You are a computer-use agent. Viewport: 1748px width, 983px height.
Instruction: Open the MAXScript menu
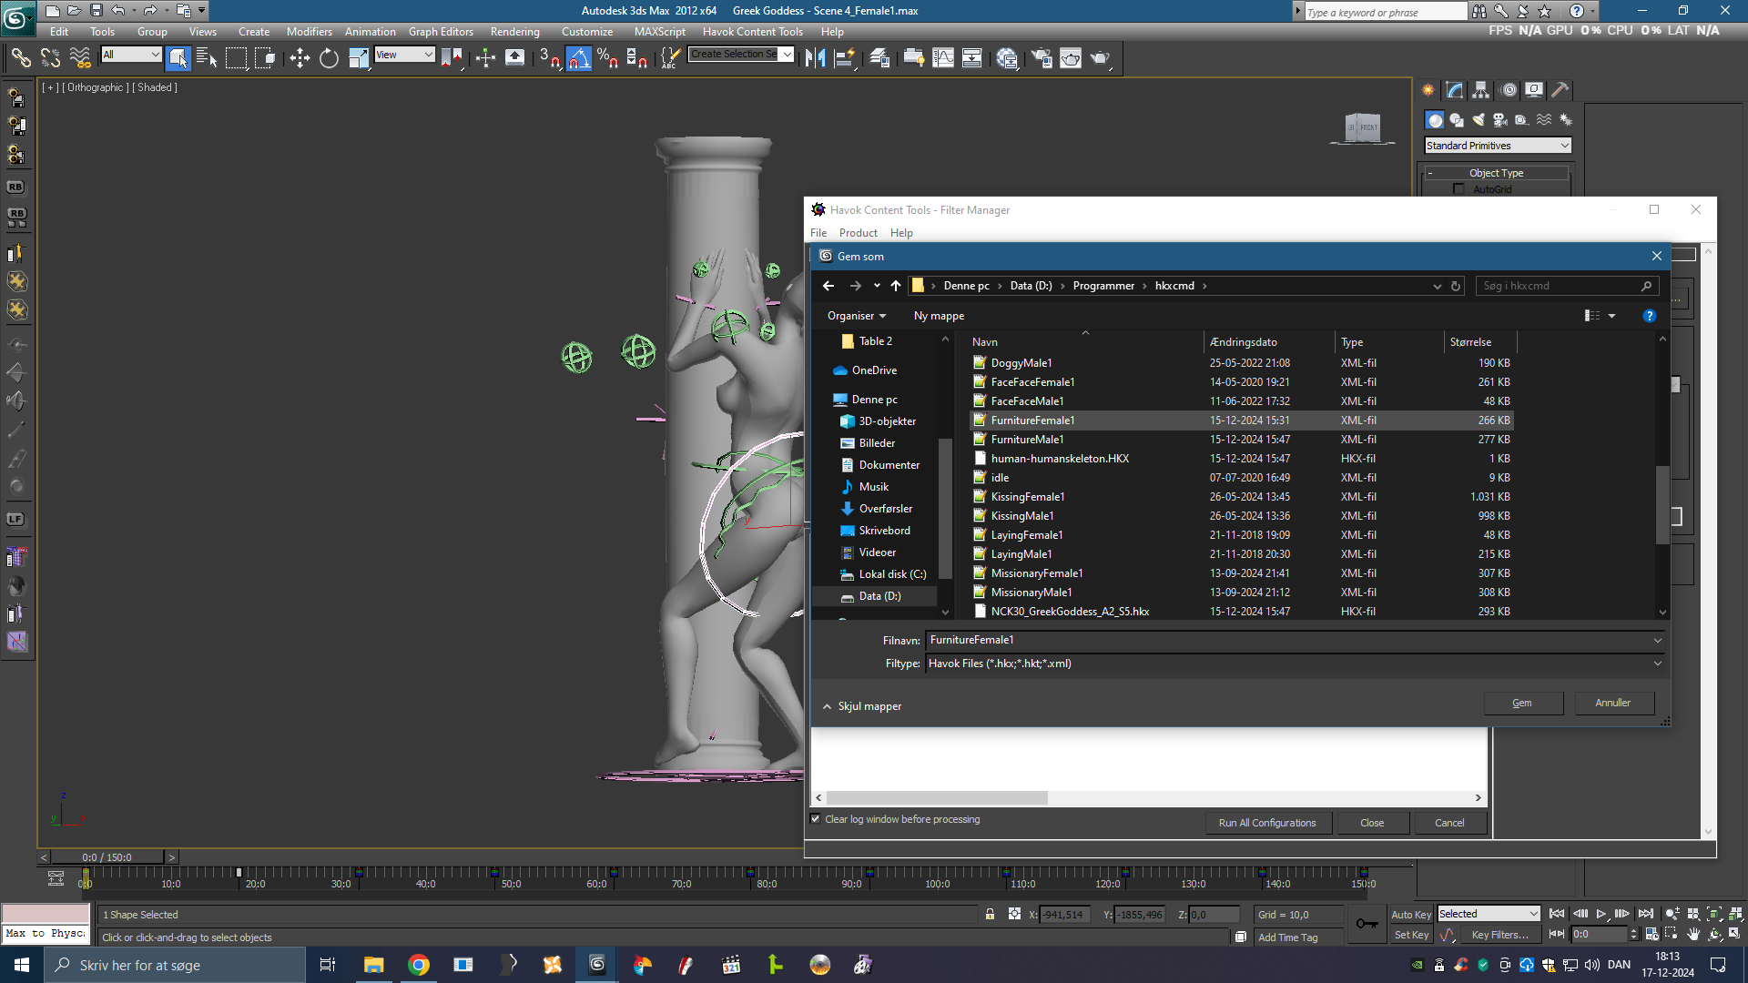660,32
